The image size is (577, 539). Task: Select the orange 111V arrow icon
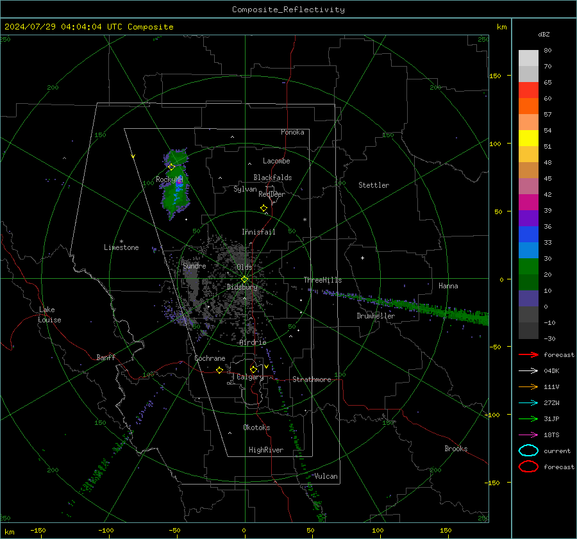(x=528, y=386)
